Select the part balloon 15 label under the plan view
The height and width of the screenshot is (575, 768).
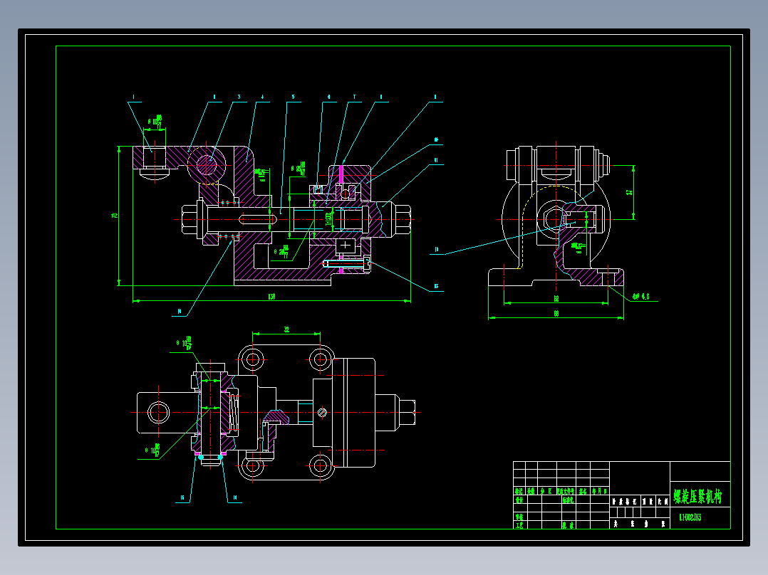182,497
